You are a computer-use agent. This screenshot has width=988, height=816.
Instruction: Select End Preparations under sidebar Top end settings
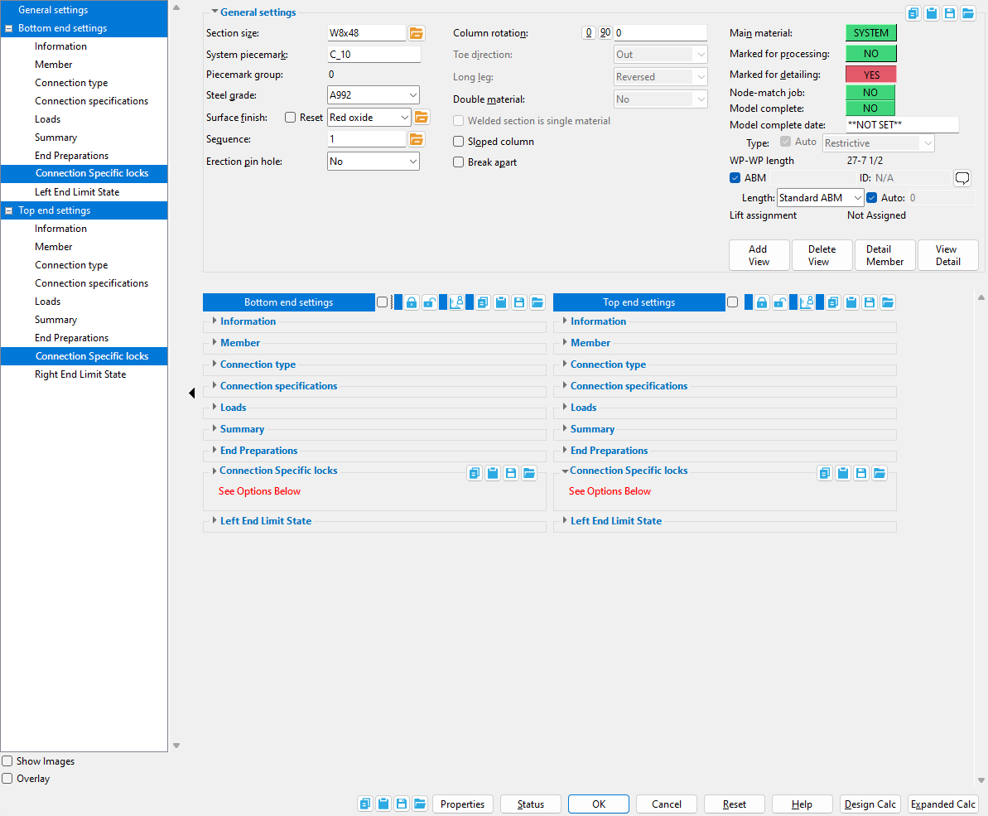coord(71,338)
